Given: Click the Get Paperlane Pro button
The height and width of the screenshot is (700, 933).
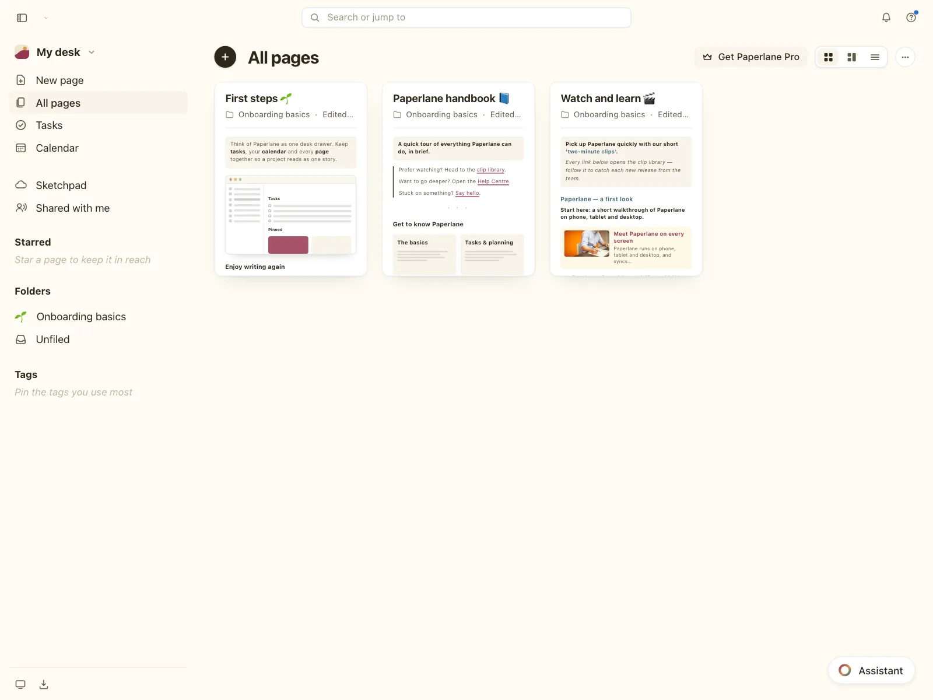Looking at the screenshot, I should 750,57.
